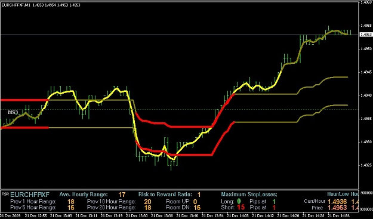Click the EURCHFFXF symbol name in TSR panel

pyautogui.click(x=30, y=195)
